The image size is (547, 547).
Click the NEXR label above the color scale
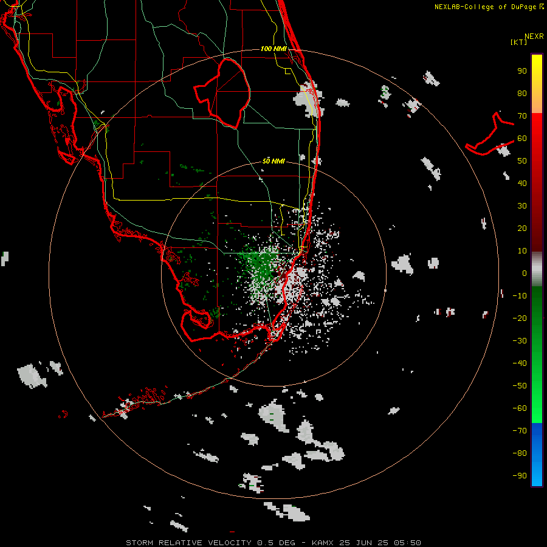click(x=534, y=36)
